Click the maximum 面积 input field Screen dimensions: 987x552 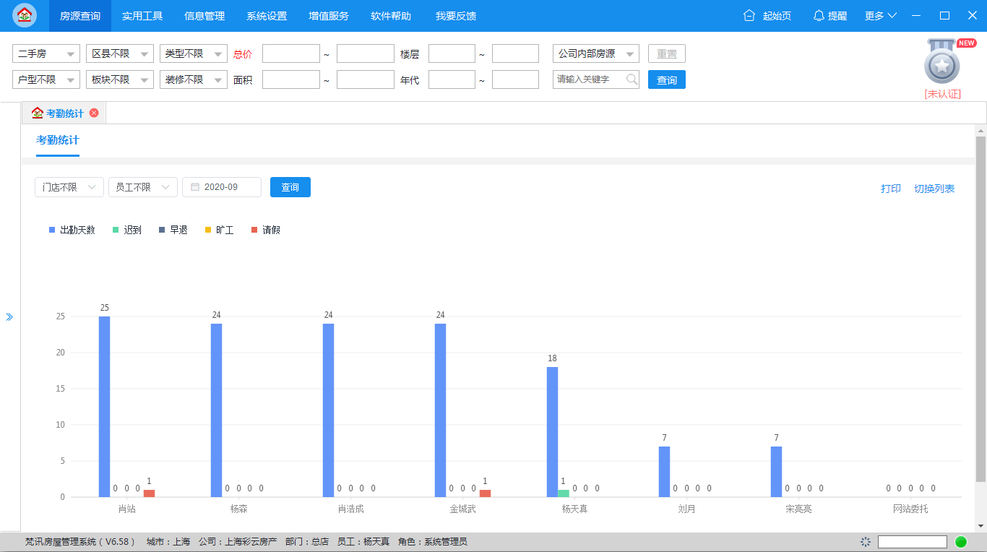[x=365, y=79]
